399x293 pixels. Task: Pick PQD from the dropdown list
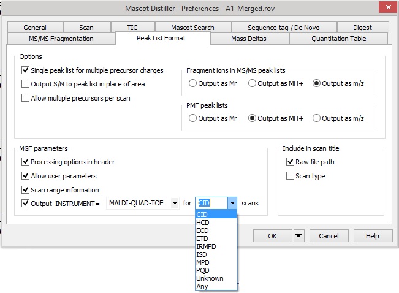pos(216,270)
